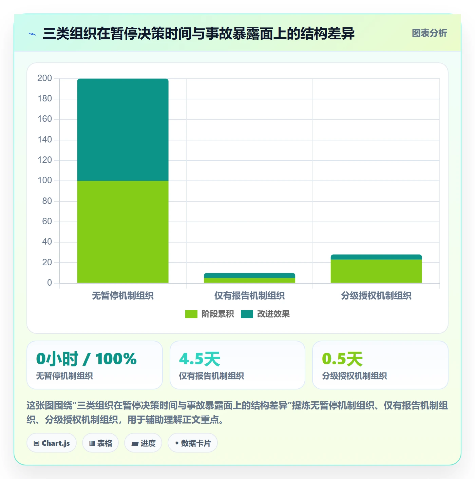The image size is (475, 479).
Task: Click the description paragraph starting with 这张图围绕
Action: 237,413
